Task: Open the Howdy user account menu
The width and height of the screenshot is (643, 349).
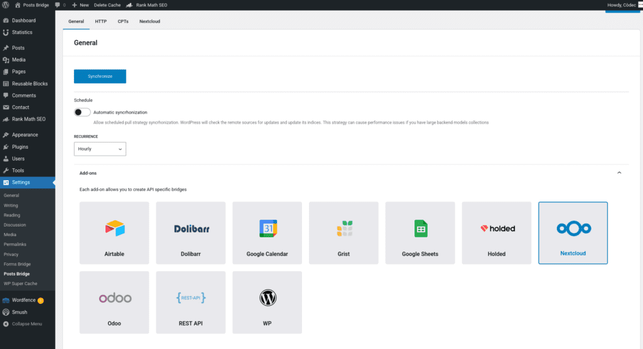Action: point(625,5)
